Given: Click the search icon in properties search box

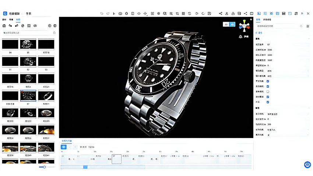Looking at the screenshot, I should (301, 26).
